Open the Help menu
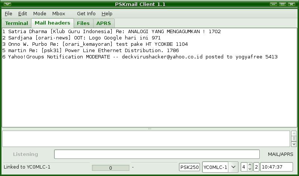Screen dimensions: 299x176 tap(107, 14)
